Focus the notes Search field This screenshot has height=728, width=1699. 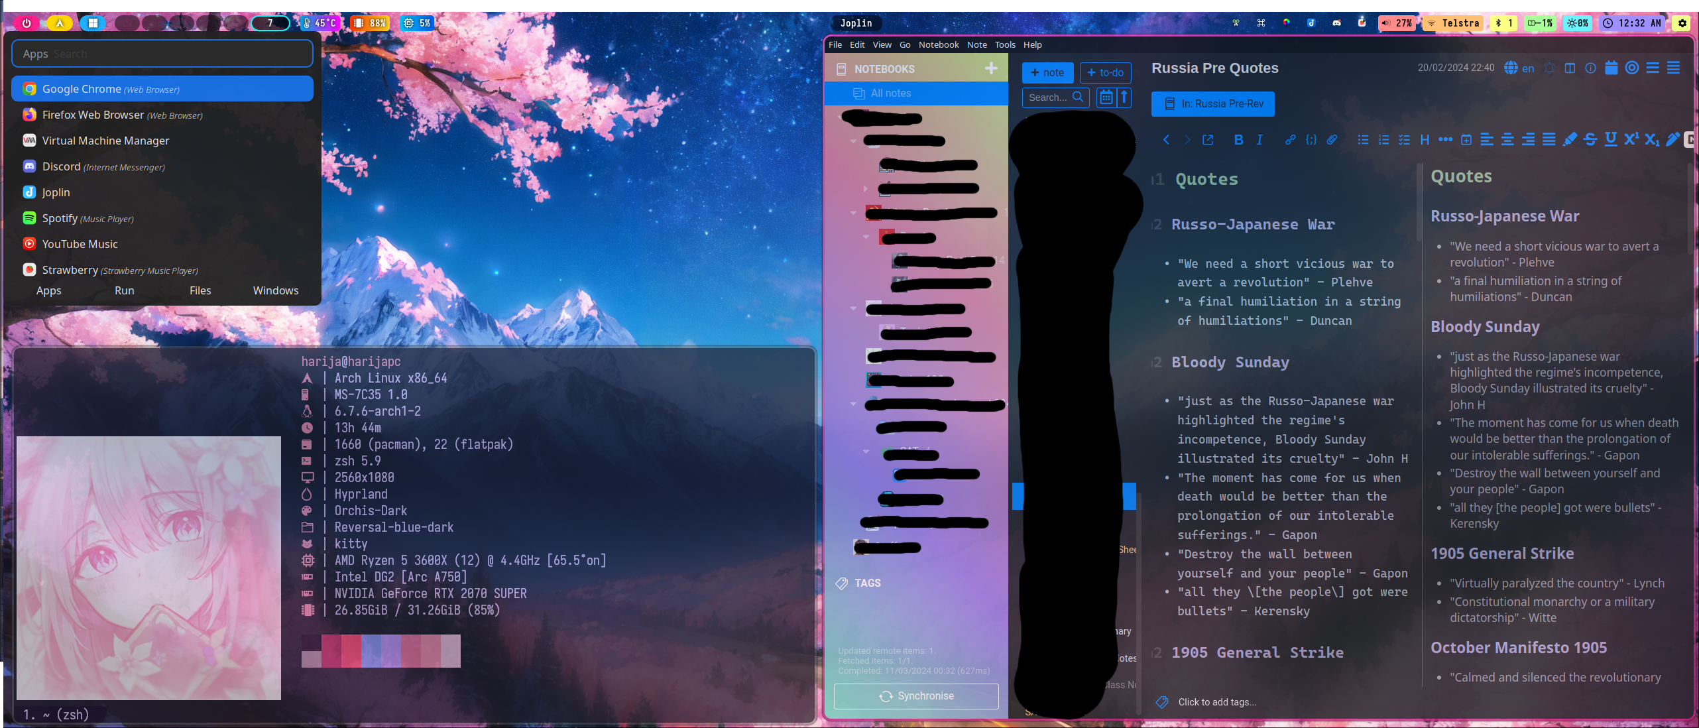1047,97
